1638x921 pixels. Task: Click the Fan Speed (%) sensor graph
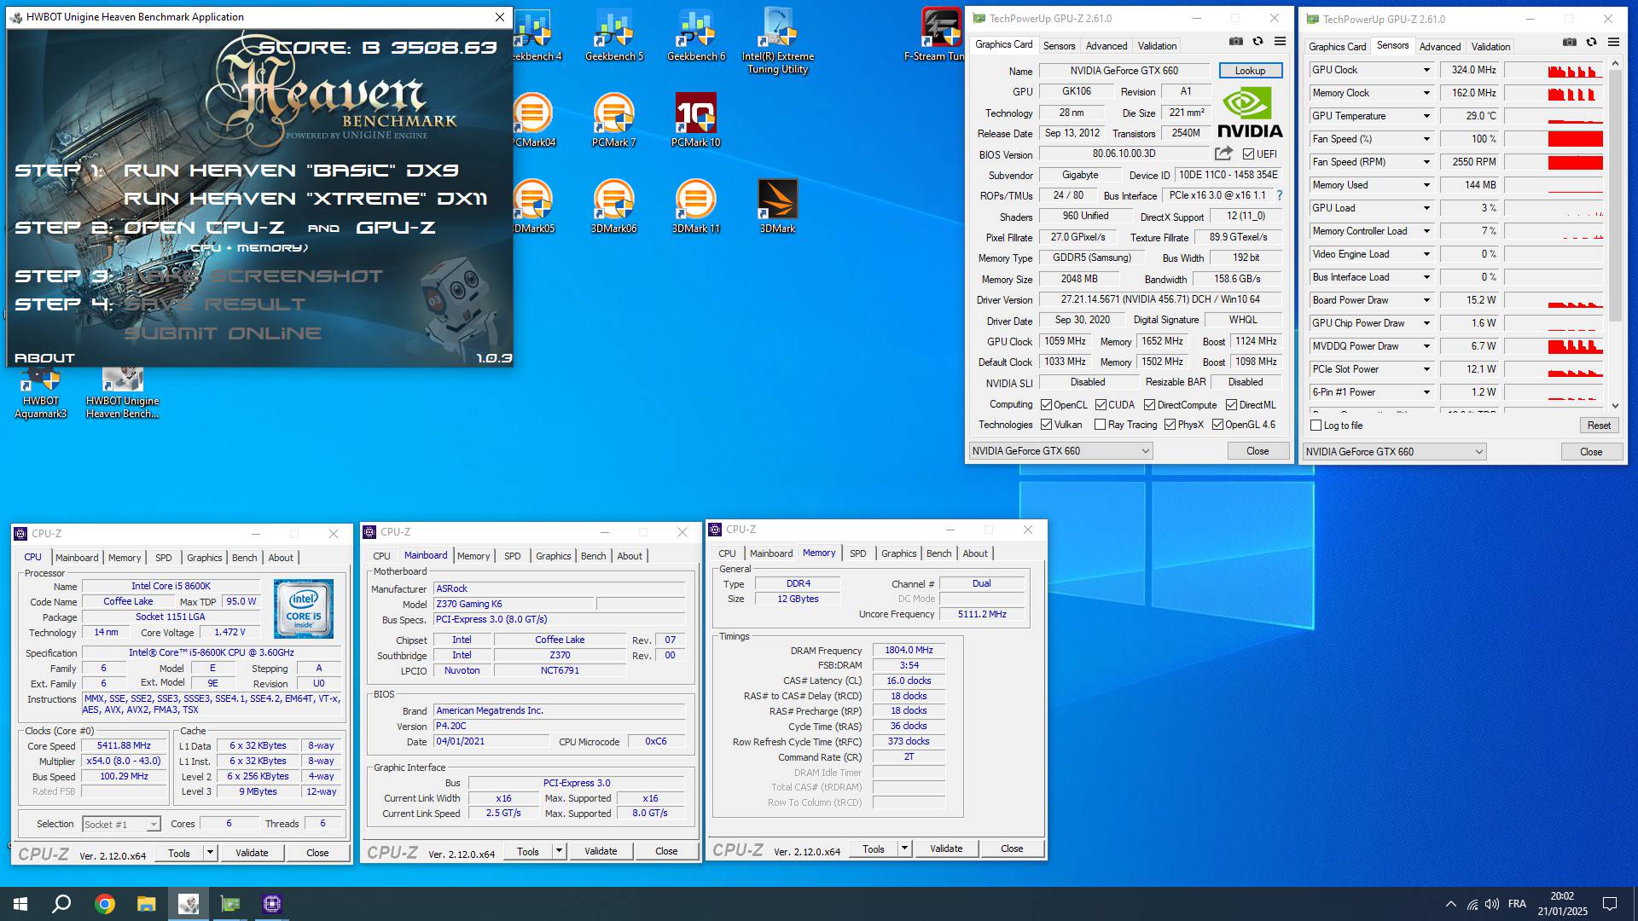(1554, 139)
